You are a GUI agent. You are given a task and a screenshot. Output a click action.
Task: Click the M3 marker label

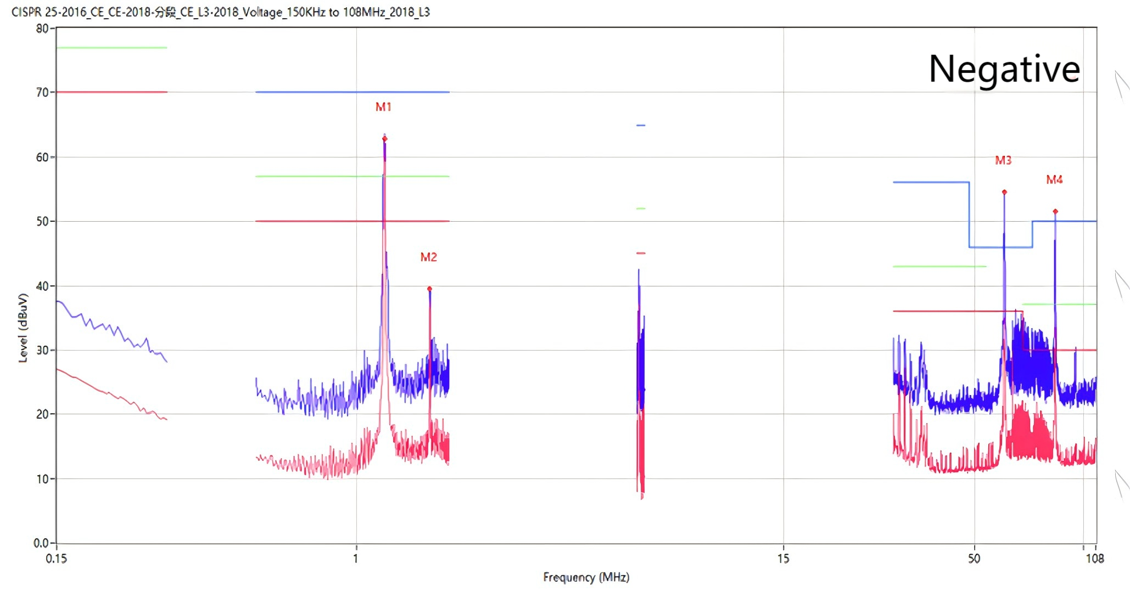click(1003, 160)
